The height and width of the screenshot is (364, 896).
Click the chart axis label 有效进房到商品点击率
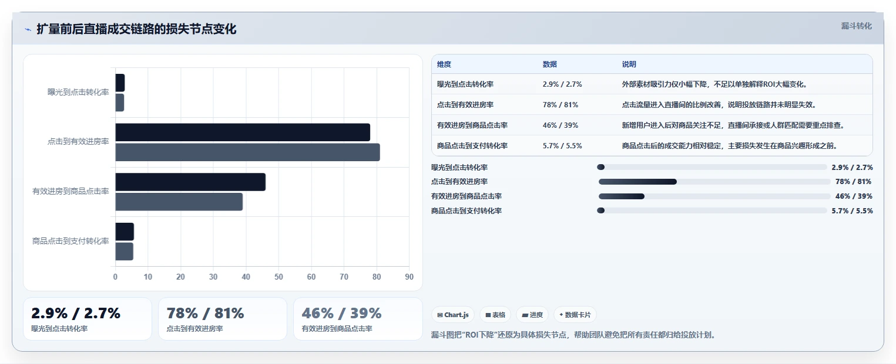[71, 192]
